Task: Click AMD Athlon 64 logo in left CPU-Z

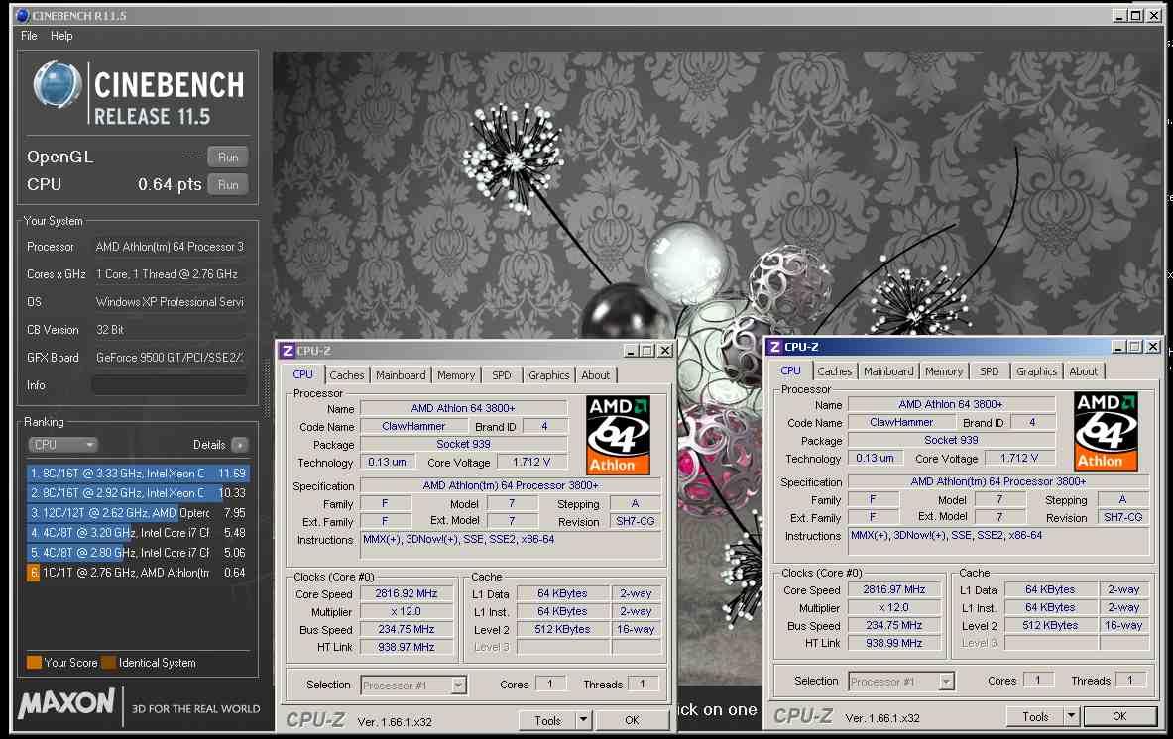Action: click(618, 436)
